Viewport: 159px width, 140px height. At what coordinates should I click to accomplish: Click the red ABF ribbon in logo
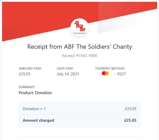[77, 22]
